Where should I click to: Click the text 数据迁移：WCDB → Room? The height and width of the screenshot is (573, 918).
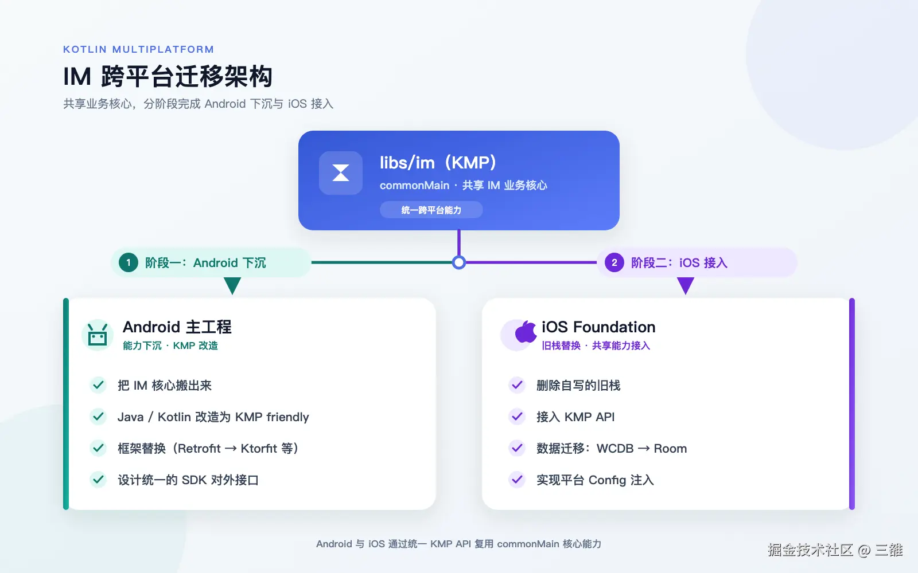612,448
